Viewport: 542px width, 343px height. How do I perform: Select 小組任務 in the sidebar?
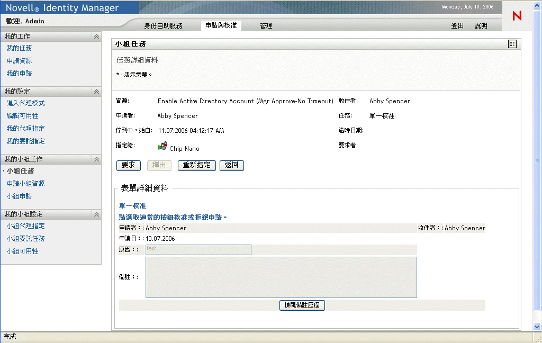tap(21, 171)
